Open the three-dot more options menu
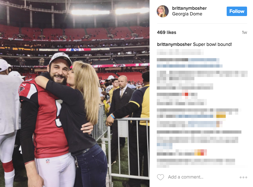The height and width of the screenshot is (187, 253). pos(243,177)
